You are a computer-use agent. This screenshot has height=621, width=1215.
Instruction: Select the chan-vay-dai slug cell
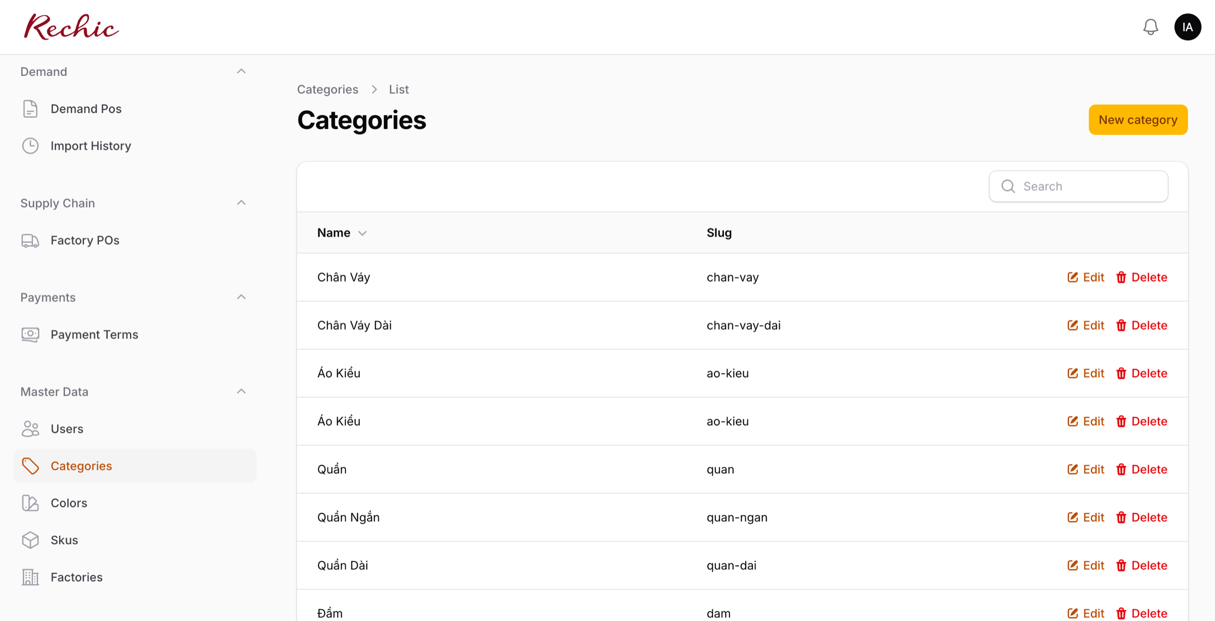click(x=744, y=325)
